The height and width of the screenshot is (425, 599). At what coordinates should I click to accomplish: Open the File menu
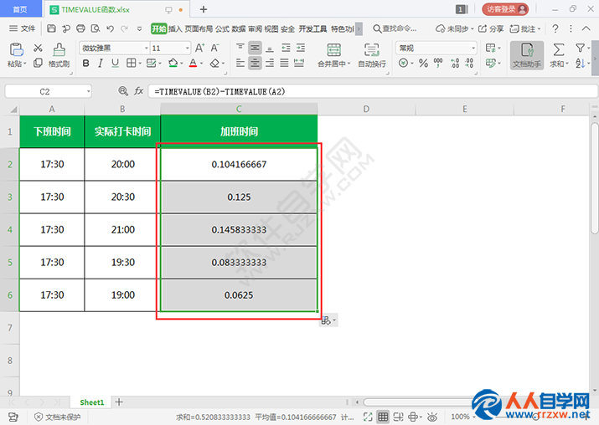click(x=22, y=28)
